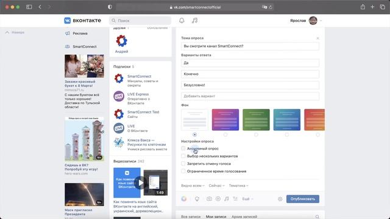
Task: Open SmartConnect item in left menu
Action: click(81, 46)
